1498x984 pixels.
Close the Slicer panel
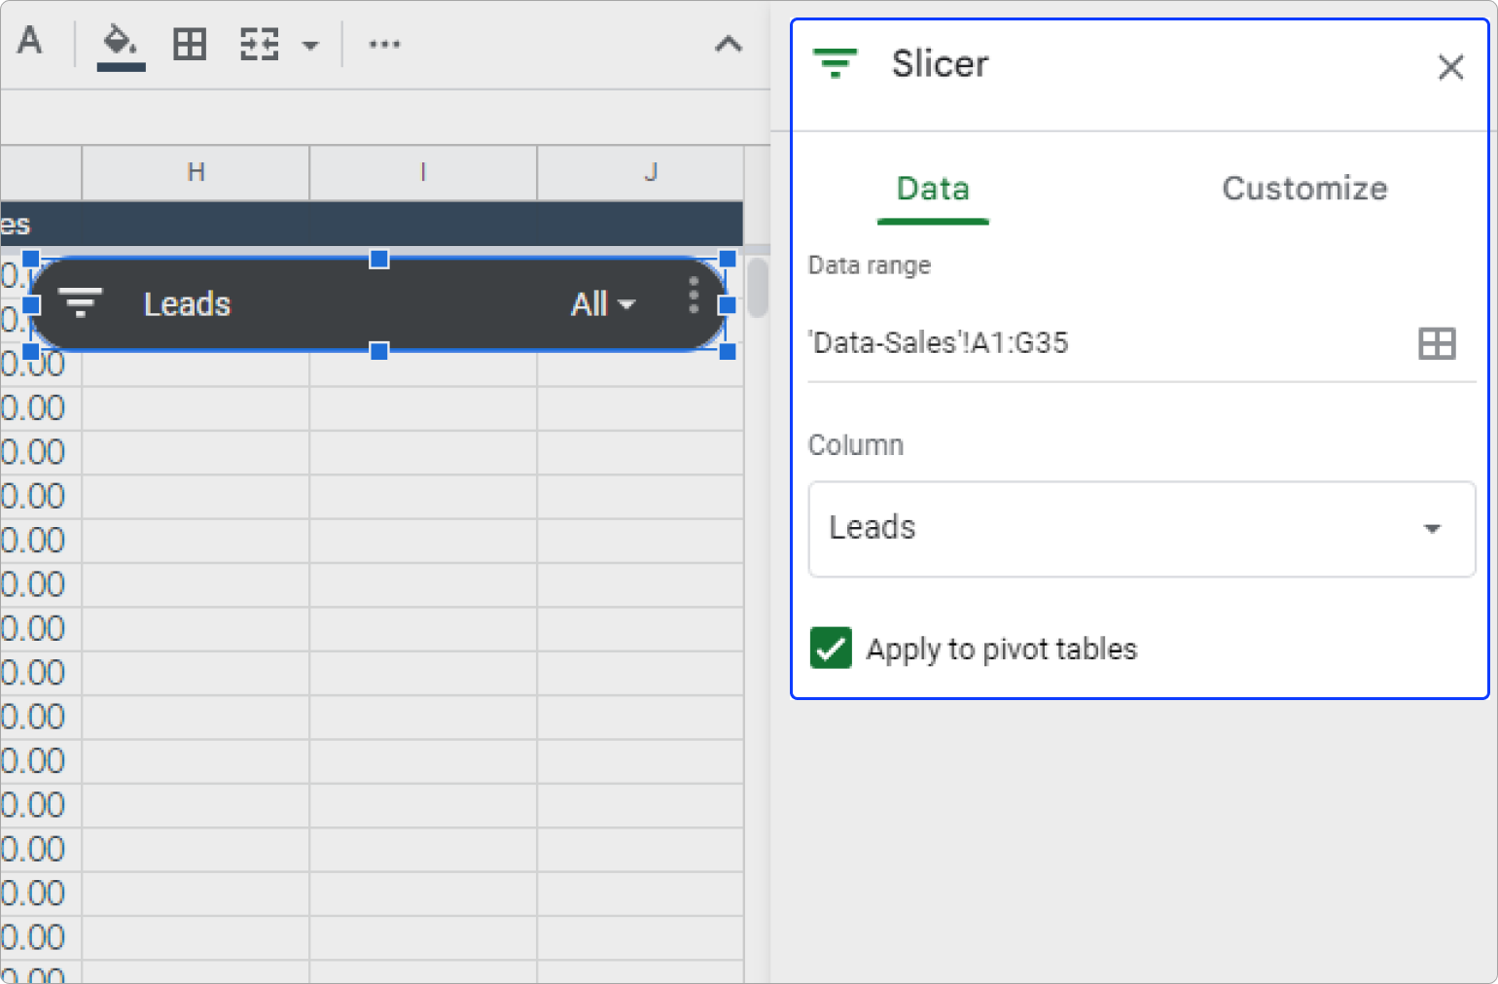click(x=1450, y=67)
